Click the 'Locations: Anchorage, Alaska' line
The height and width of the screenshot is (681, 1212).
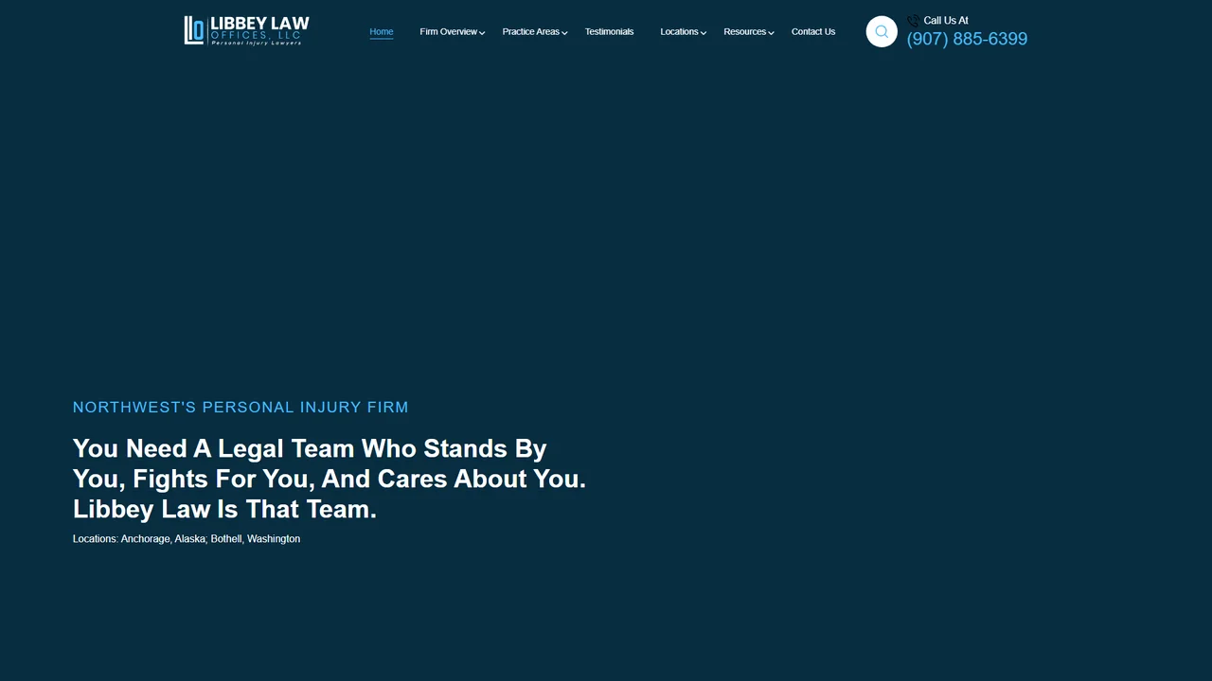[x=187, y=539]
